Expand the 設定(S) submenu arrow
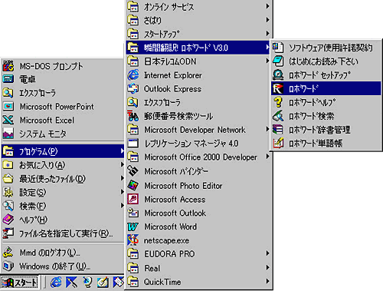 [122, 192]
